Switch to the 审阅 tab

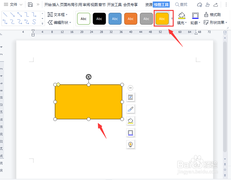coord(86,5)
